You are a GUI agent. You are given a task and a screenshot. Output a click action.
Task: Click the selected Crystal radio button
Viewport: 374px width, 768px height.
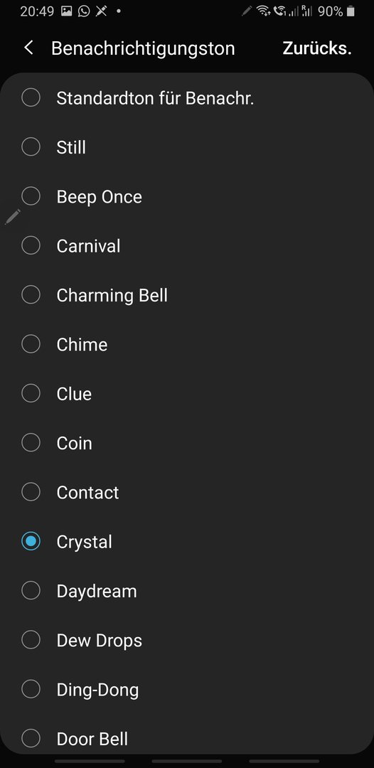coord(31,541)
